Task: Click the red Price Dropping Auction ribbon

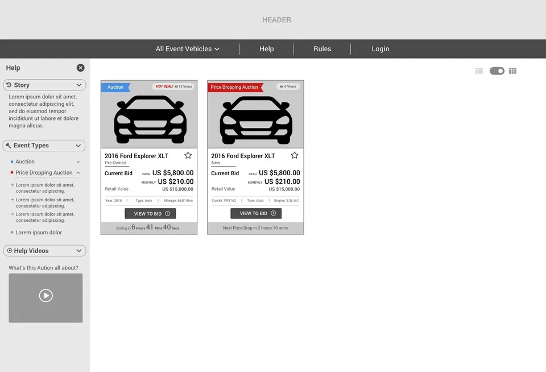Action: [x=235, y=87]
